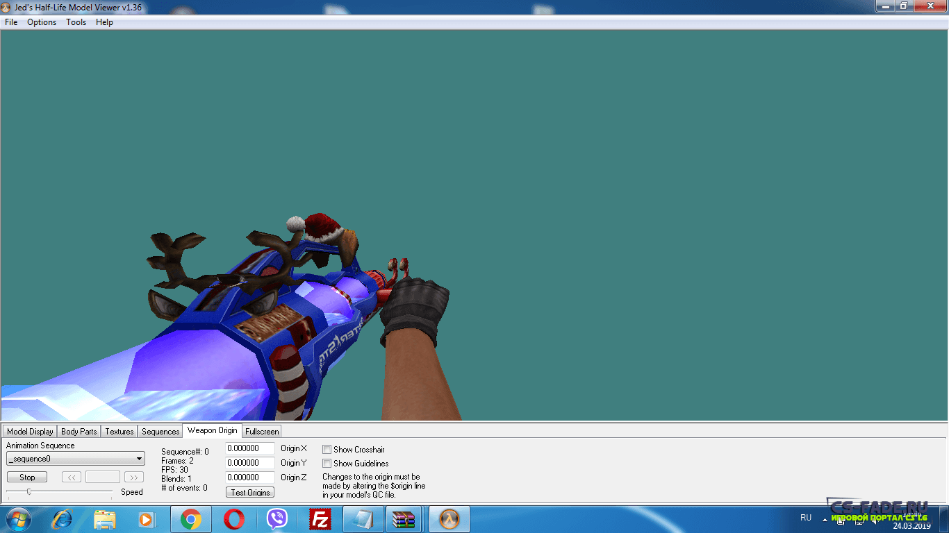Click the taskbar date 24.03.2019
Screen dimensions: 949x533
pos(911,525)
